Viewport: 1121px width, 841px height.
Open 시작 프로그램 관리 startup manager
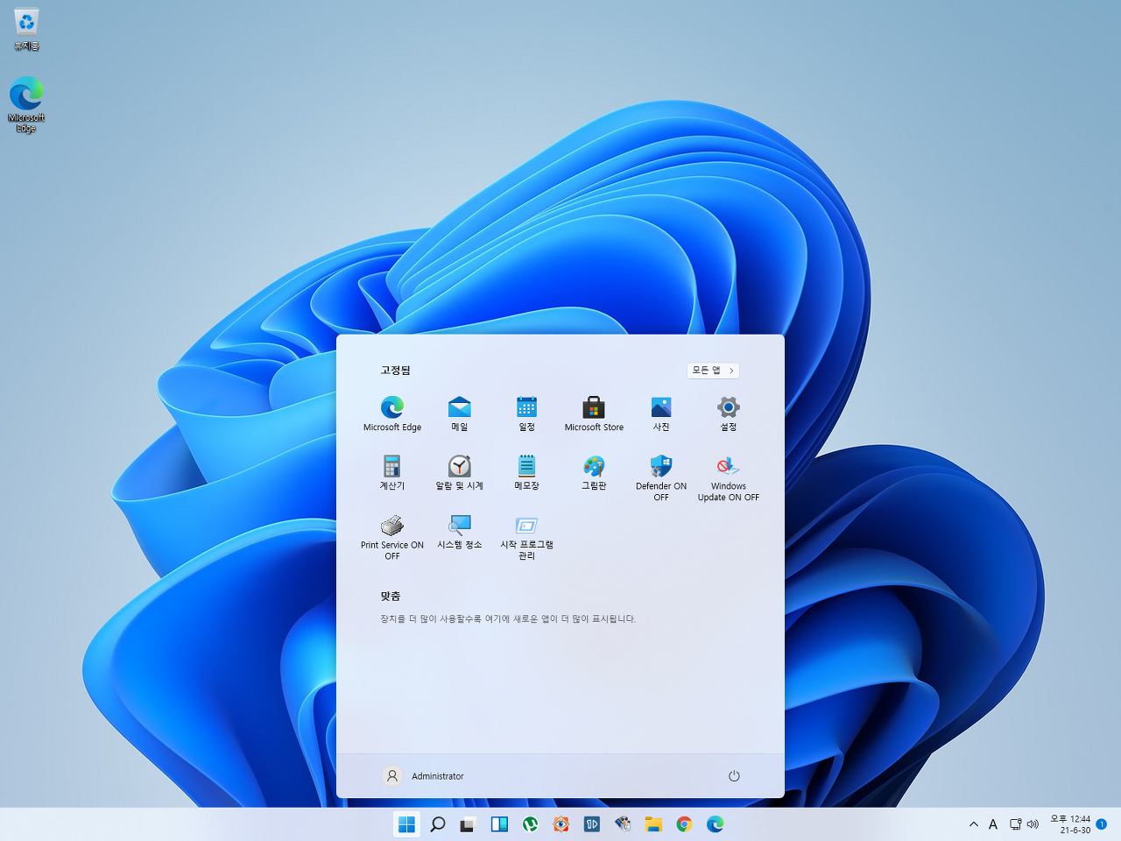coord(526,537)
